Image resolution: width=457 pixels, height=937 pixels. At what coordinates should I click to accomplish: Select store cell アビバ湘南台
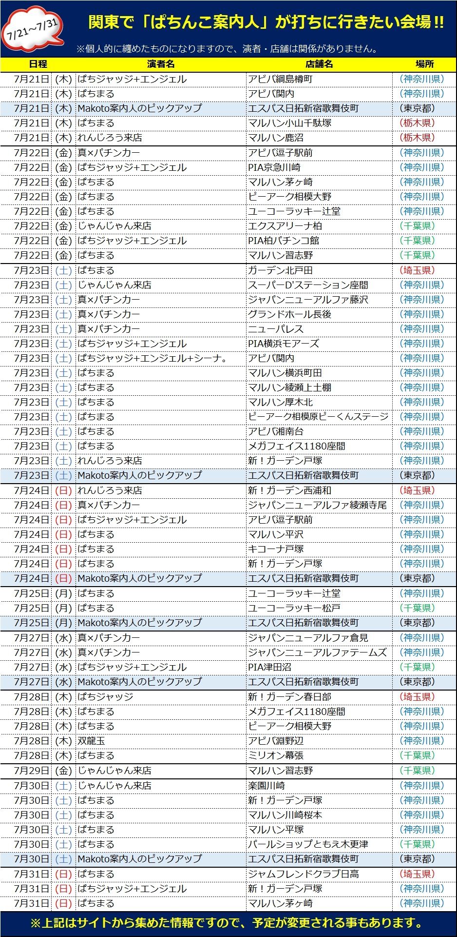(x=319, y=431)
